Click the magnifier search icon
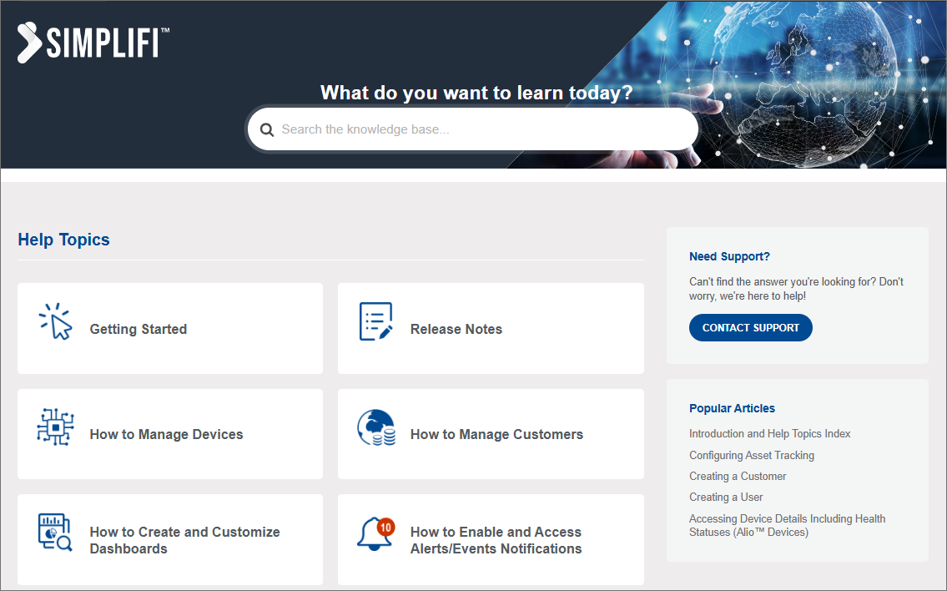Screen dimensions: 947x591 point(267,129)
